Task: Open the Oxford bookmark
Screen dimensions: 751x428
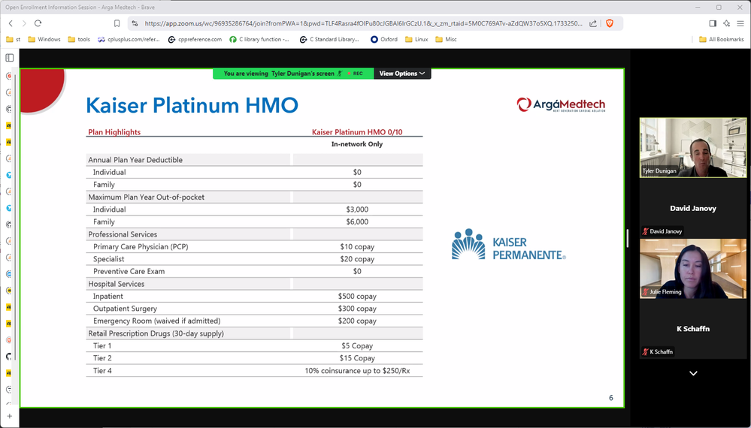Action: click(384, 39)
